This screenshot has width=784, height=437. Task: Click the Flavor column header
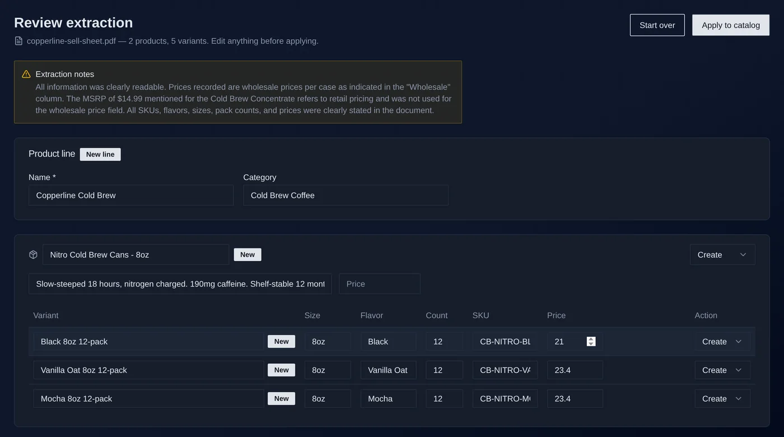tap(372, 315)
